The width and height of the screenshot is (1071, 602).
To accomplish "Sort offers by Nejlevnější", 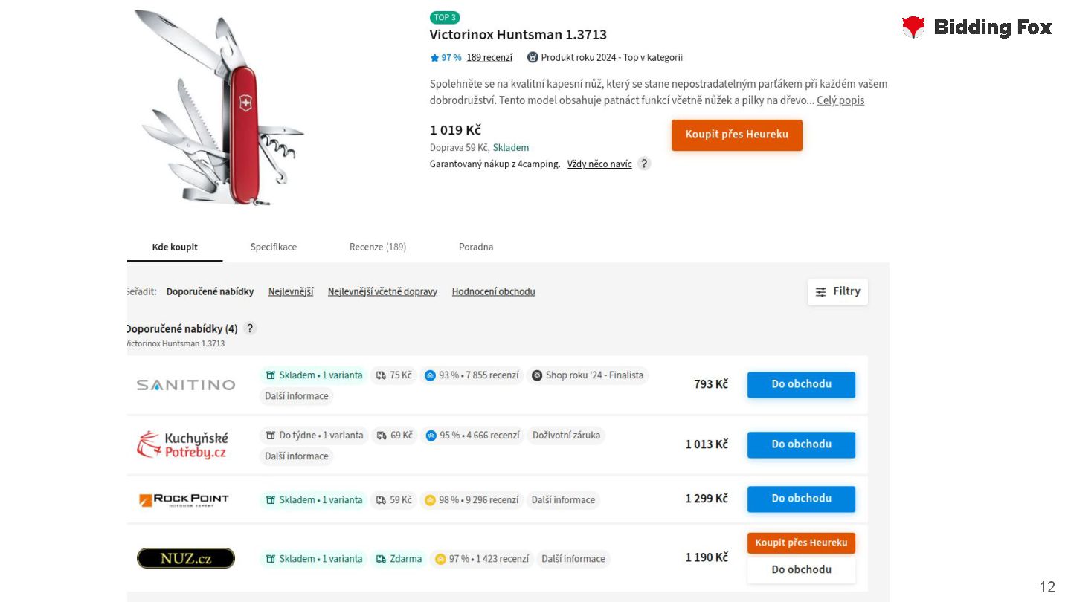I will click(x=291, y=291).
